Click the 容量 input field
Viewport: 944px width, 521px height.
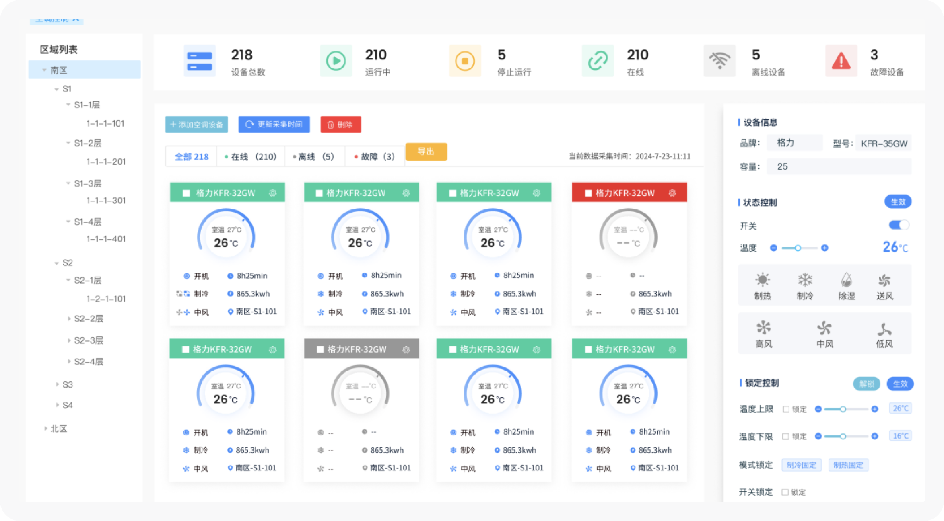(839, 166)
